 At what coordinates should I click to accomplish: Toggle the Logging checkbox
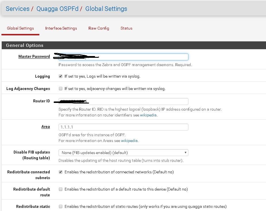pyautogui.click(x=61, y=76)
